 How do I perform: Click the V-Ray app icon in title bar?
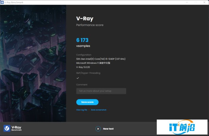2,2
